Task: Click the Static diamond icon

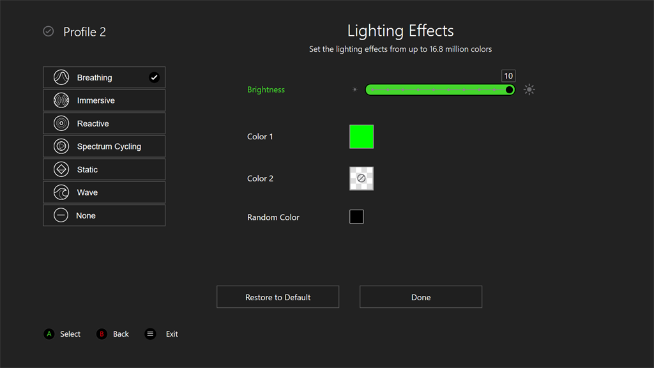Action: [x=61, y=169]
